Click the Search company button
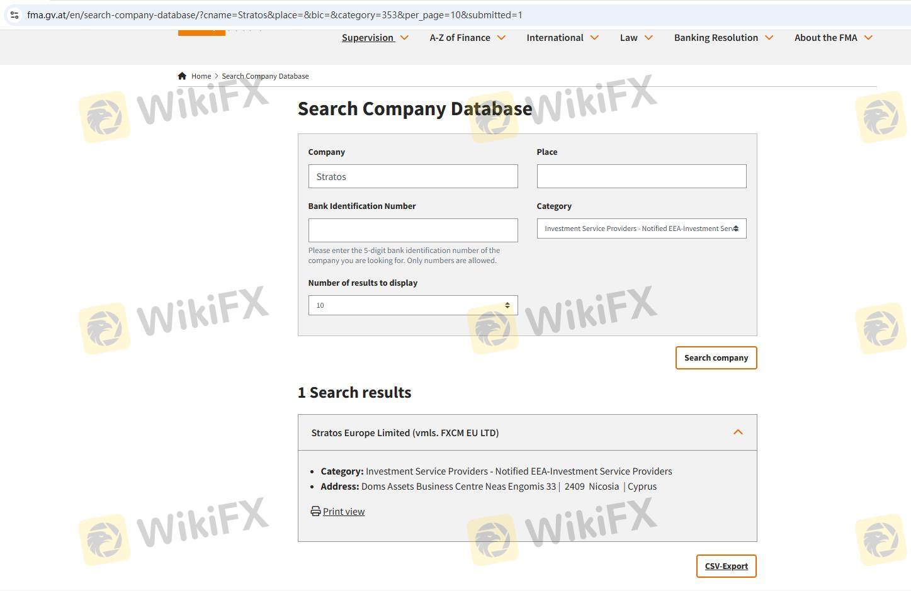 click(x=716, y=357)
